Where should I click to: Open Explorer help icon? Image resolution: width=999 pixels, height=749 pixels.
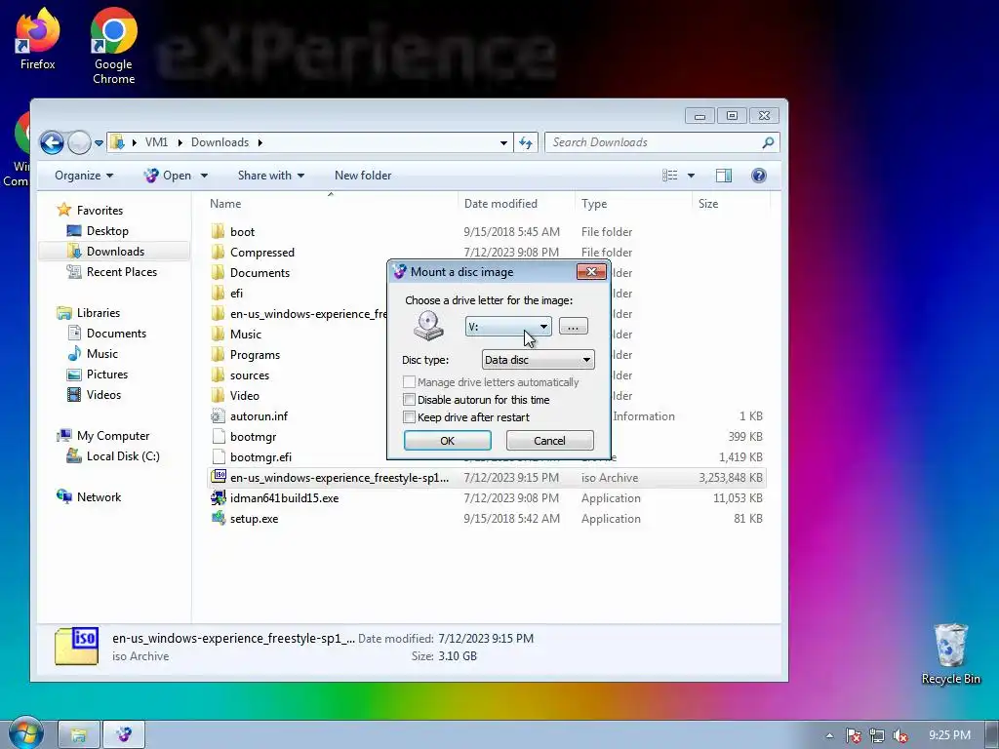pyautogui.click(x=758, y=176)
